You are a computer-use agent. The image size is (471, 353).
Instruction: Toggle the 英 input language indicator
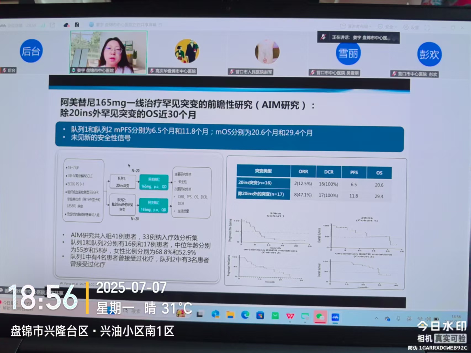coord(409,319)
